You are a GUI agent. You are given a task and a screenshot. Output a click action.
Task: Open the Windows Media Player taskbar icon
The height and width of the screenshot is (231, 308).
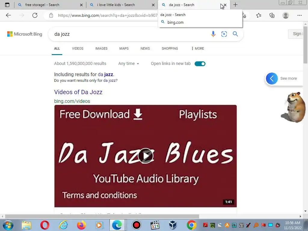99,225
